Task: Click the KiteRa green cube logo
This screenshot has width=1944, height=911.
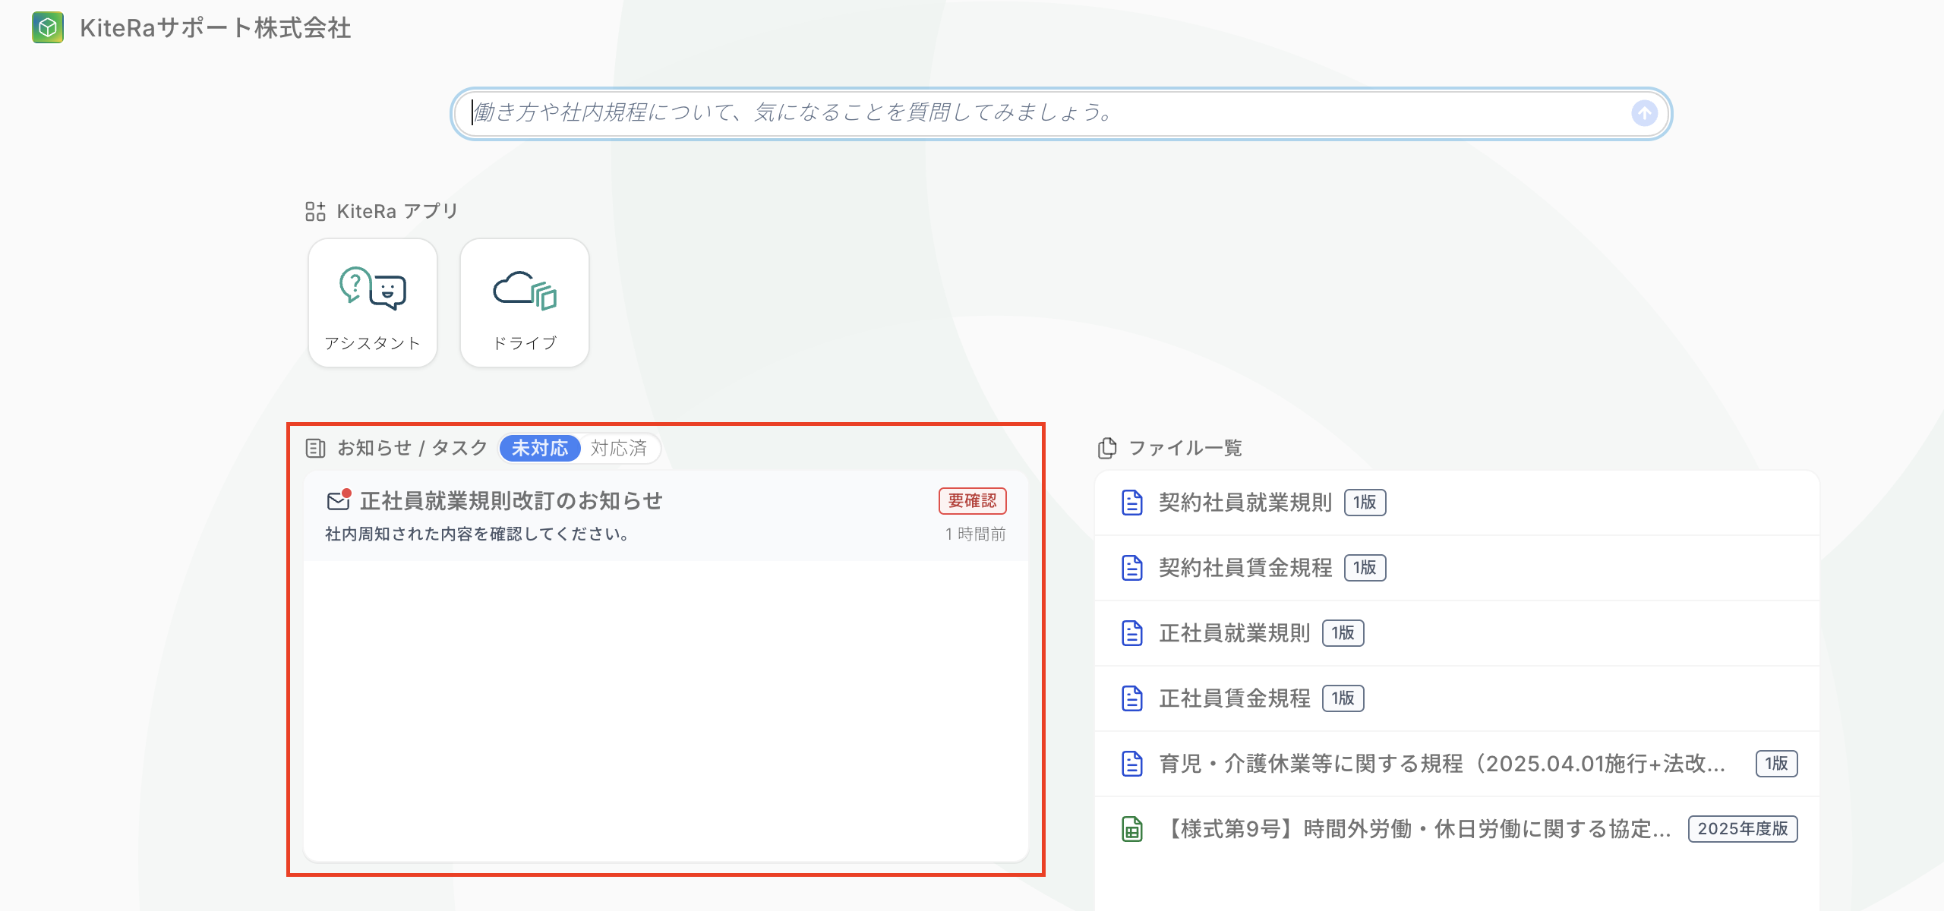Action: tap(48, 28)
